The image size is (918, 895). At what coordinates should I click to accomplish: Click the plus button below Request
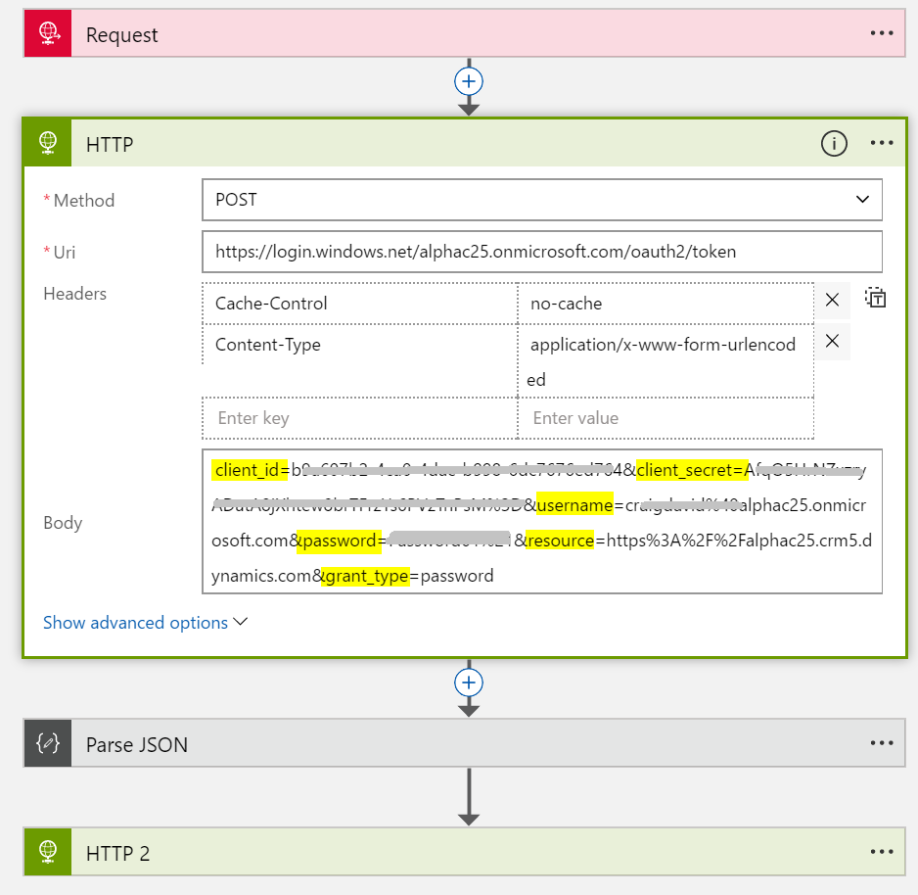(470, 81)
